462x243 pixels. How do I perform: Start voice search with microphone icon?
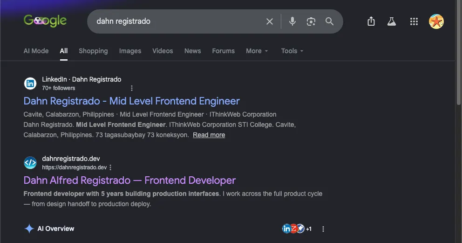point(292,21)
